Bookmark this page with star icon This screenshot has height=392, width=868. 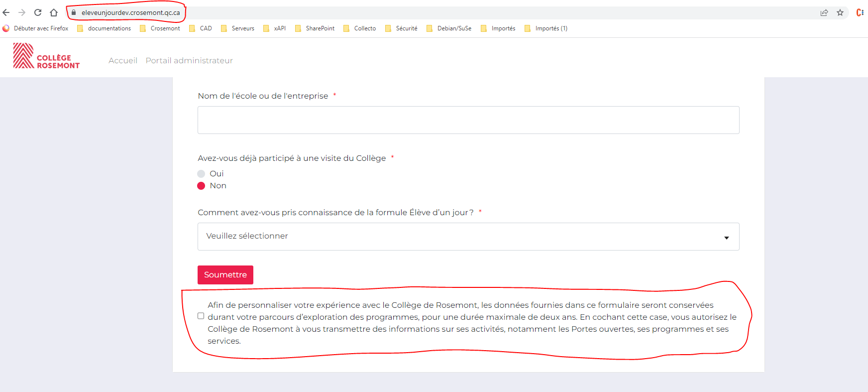pos(840,12)
